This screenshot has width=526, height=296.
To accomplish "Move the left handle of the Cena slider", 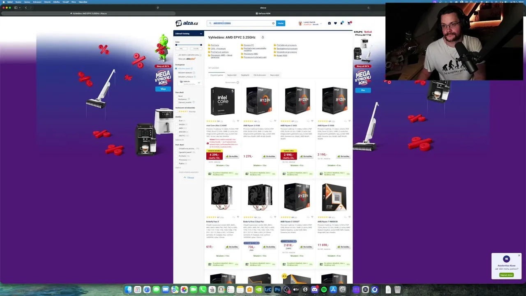I will (x=176, y=45).
